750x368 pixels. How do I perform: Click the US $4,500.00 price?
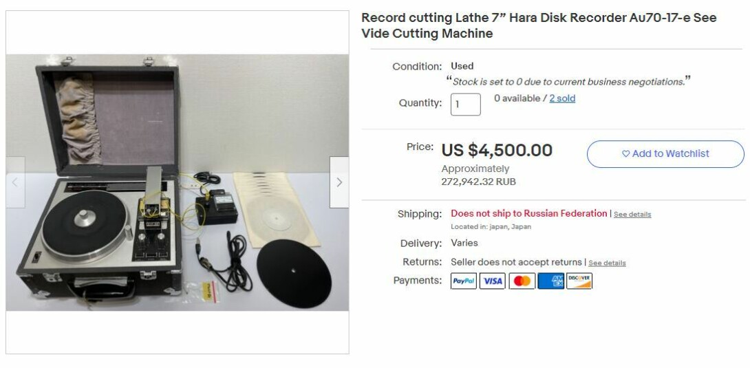(497, 151)
